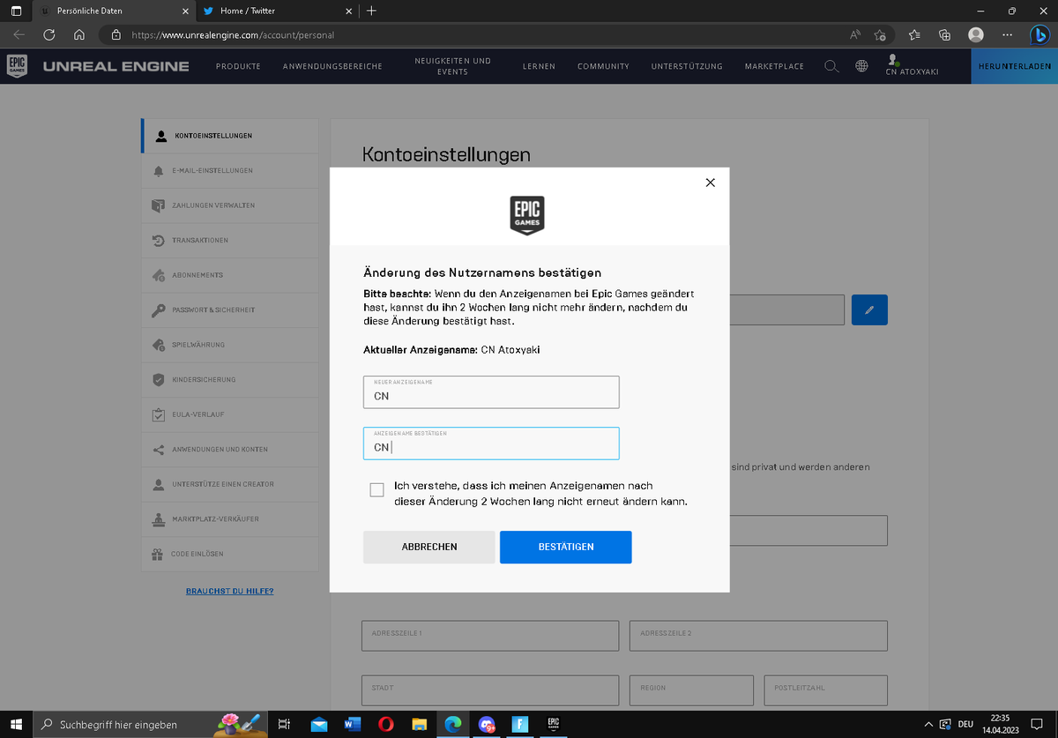
Task: Open Microsoft Word from the taskbar
Action: pos(352,724)
